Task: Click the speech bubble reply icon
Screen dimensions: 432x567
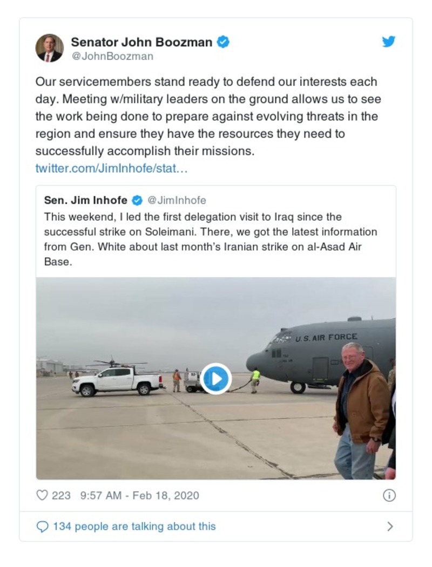Action: point(42,527)
